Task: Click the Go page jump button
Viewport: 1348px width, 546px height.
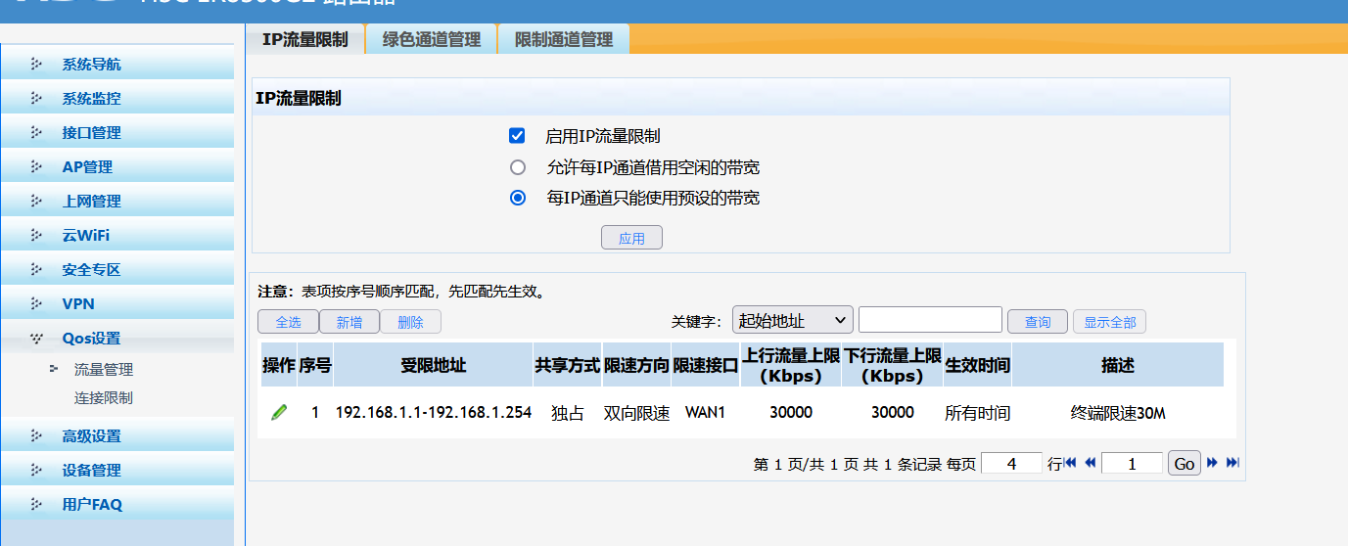Action: (1185, 463)
